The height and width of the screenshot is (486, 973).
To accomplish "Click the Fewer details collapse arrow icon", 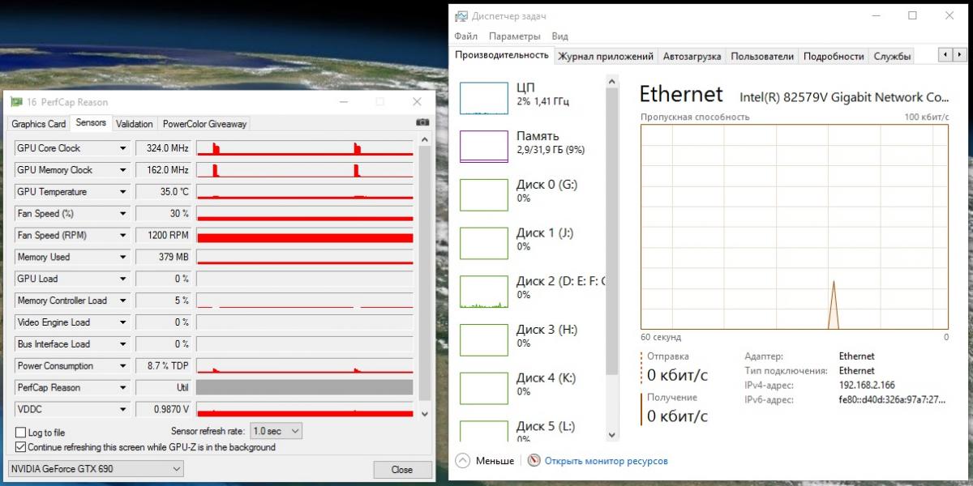I will [462, 461].
